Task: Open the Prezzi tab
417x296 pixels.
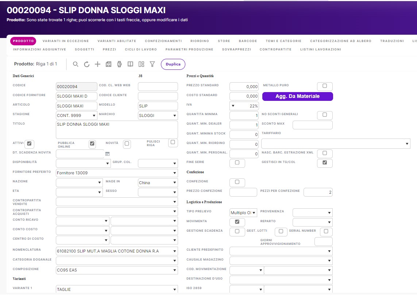Action: click(x=109, y=49)
